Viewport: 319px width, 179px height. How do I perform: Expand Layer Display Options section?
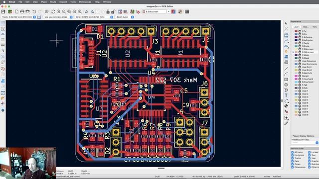[303, 136]
